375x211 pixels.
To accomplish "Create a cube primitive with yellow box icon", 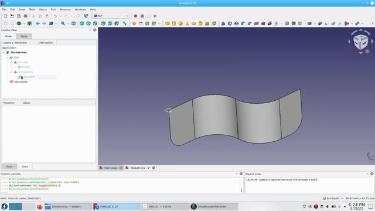I will click(168, 23).
